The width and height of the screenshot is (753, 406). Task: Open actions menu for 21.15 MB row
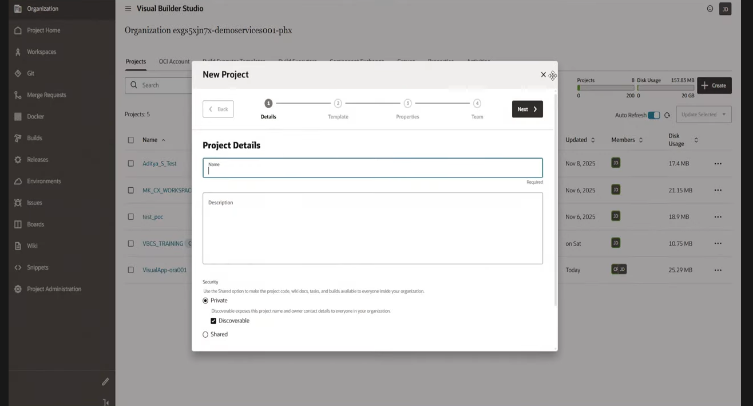[x=718, y=190]
